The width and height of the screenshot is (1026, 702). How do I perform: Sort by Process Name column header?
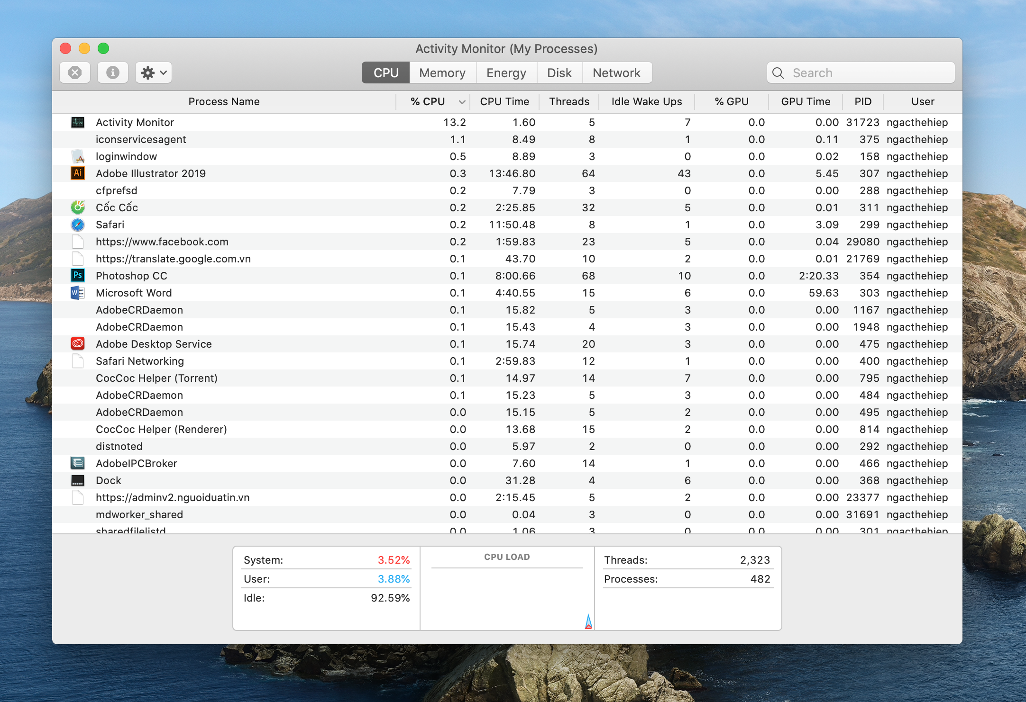click(224, 102)
